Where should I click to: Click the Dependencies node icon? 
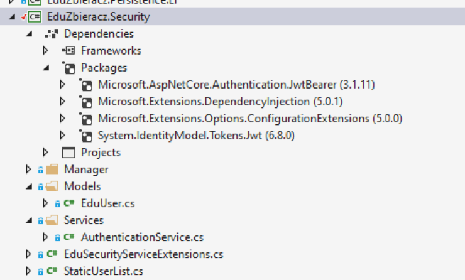click(52, 34)
